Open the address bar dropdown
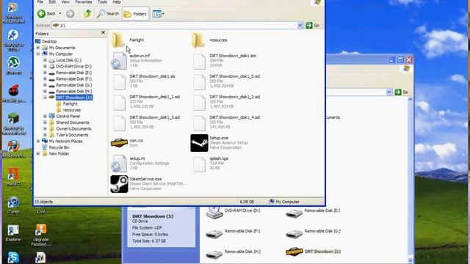 pos(300,26)
